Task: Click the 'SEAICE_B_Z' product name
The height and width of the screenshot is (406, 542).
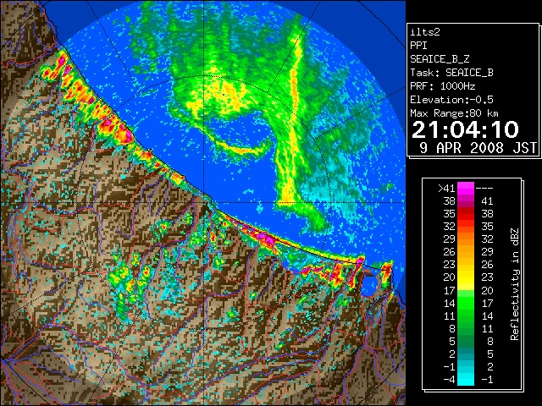Action: click(x=440, y=59)
